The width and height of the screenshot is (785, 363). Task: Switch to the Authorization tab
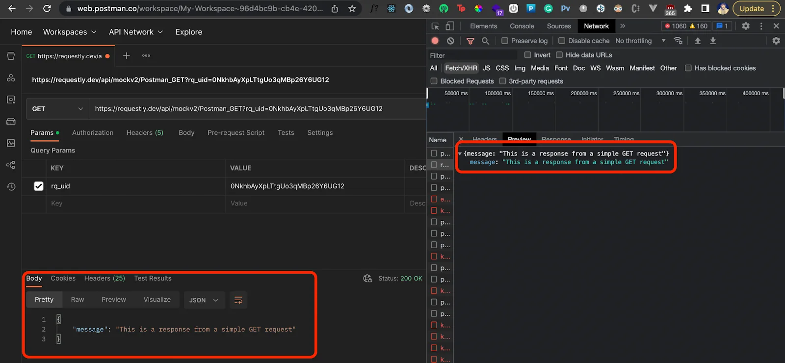click(x=93, y=133)
